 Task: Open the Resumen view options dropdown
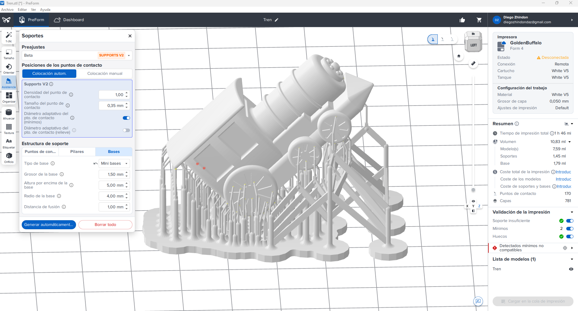pyautogui.click(x=569, y=124)
